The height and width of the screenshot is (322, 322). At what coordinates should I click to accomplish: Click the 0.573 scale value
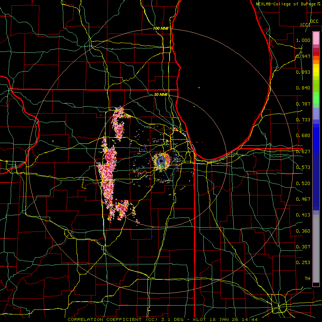click(303, 167)
